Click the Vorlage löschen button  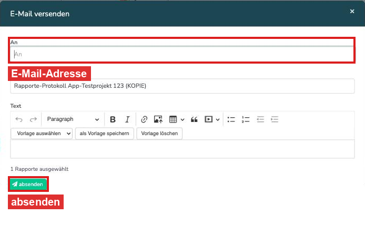click(159, 134)
